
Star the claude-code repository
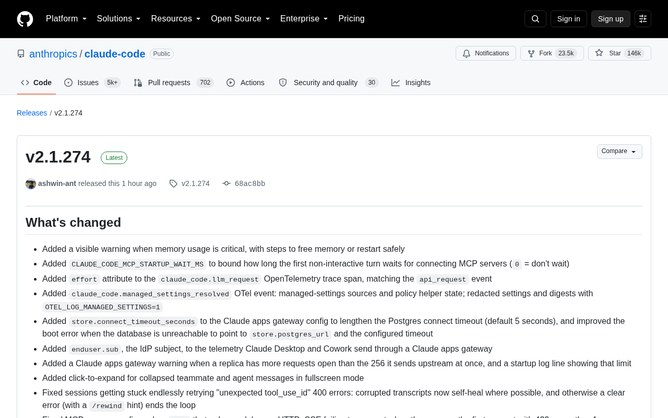click(619, 53)
